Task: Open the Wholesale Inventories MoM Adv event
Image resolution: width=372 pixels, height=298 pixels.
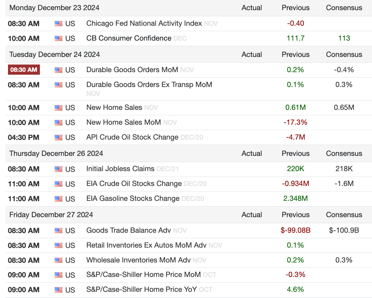Action: tap(138, 260)
